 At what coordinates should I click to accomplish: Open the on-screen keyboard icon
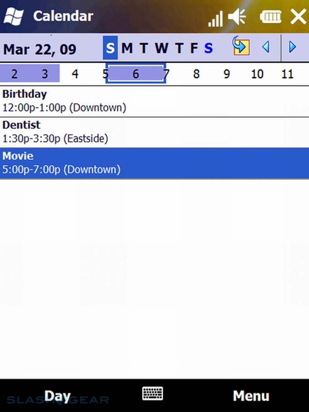coord(153,394)
